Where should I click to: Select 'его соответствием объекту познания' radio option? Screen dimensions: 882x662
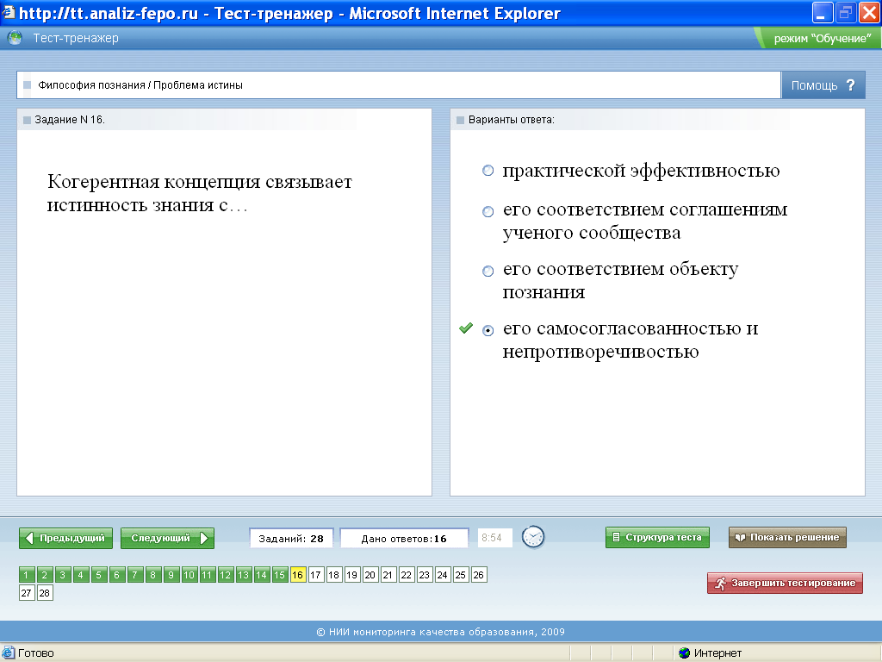(488, 271)
